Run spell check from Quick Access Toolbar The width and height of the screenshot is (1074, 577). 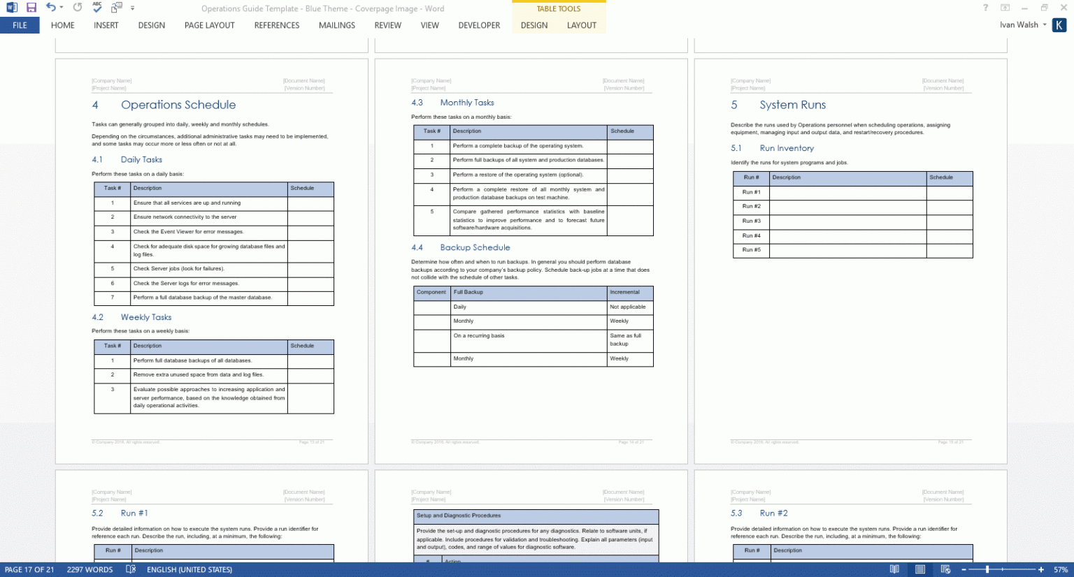tap(96, 8)
